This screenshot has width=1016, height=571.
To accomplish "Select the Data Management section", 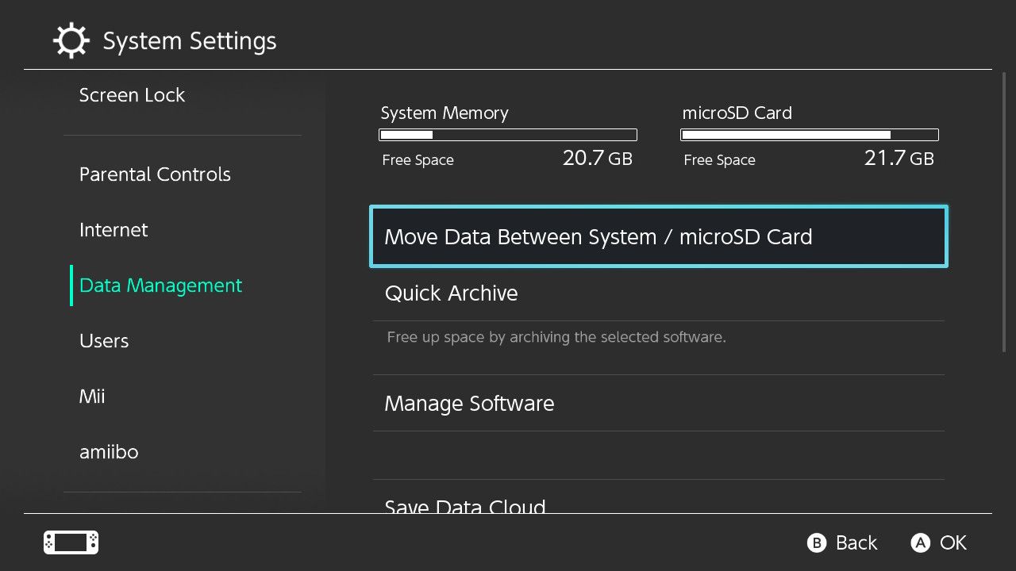I will (x=160, y=285).
